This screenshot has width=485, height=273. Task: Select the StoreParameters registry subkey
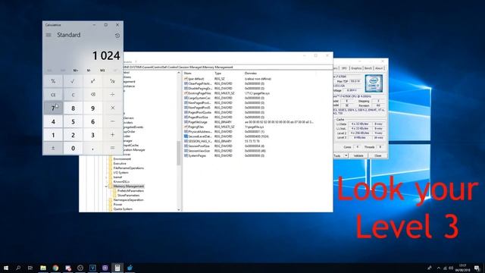point(128,196)
